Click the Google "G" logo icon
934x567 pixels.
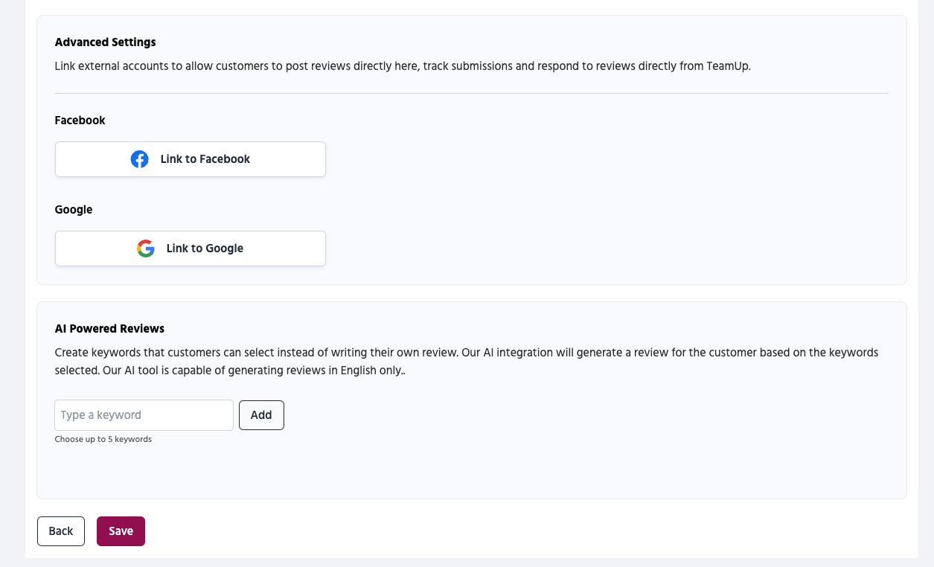tap(146, 249)
